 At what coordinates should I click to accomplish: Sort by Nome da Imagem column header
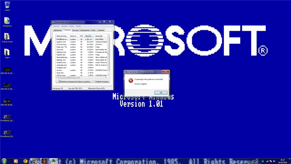point(62,36)
